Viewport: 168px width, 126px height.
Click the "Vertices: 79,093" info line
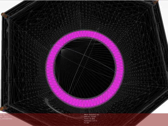pyautogui.click(x=90, y=117)
